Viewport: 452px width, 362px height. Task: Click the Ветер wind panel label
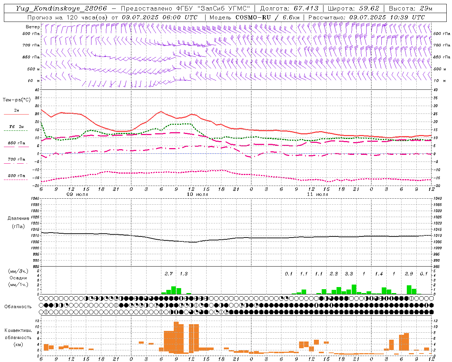(x=33, y=27)
